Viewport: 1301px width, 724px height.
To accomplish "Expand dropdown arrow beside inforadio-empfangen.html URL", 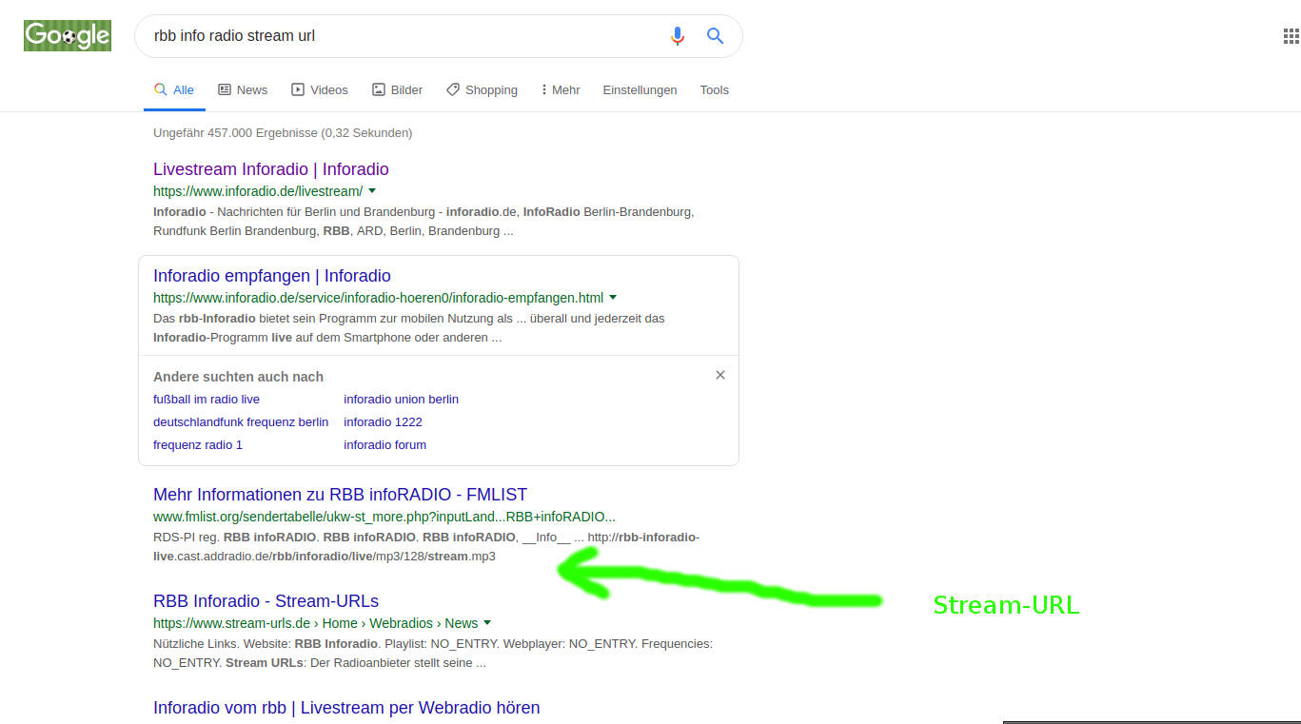I will tap(613, 297).
